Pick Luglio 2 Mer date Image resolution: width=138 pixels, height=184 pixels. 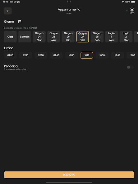point(126,37)
